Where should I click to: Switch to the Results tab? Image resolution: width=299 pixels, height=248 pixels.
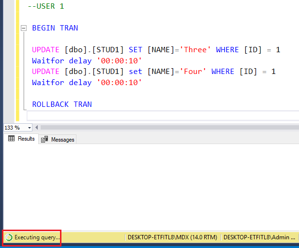[21, 139]
